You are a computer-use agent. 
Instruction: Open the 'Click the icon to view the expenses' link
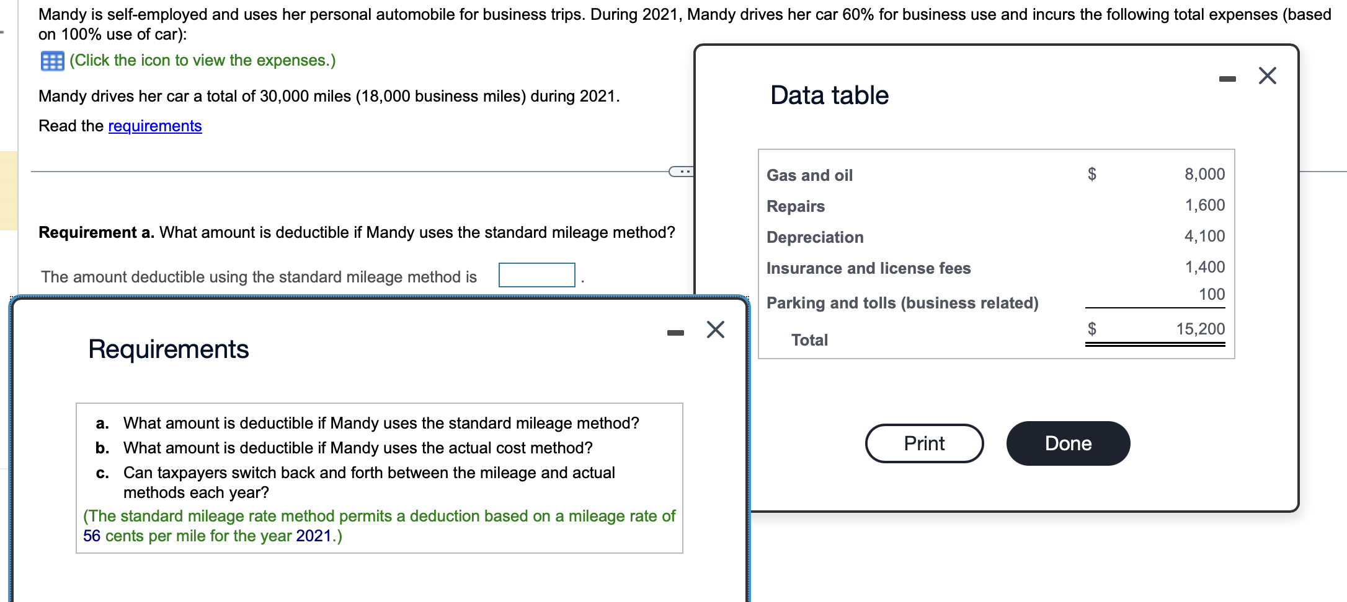(x=202, y=60)
